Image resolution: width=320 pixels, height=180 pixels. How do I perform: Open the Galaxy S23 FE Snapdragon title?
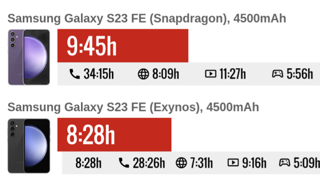[x=147, y=19]
